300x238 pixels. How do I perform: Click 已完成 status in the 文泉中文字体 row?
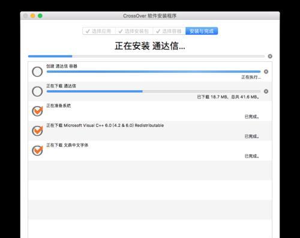(x=252, y=156)
